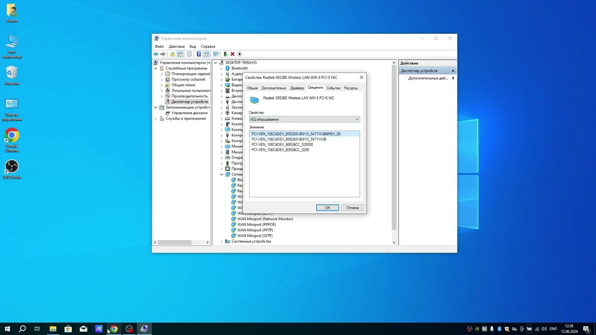Click the Up one level folder icon
This screenshot has height=335, width=596.
click(172, 54)
